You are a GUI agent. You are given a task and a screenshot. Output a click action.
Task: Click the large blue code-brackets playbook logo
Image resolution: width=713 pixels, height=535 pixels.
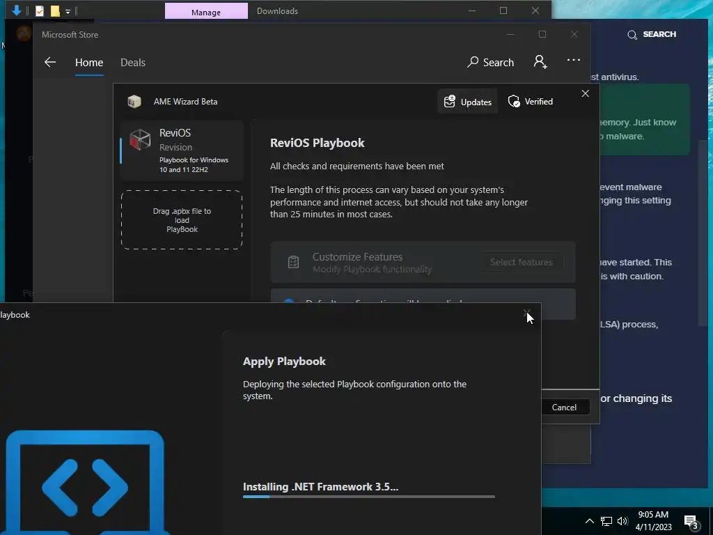pos(86,482)
